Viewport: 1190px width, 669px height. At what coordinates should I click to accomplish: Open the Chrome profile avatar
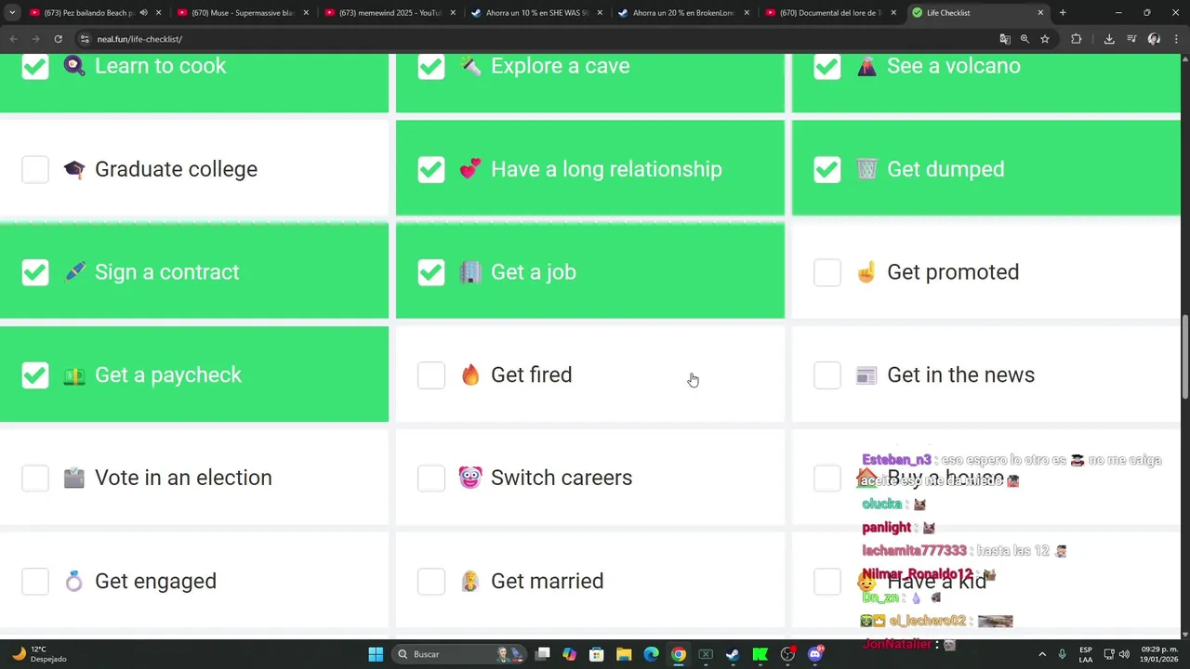click(1154, 39)
